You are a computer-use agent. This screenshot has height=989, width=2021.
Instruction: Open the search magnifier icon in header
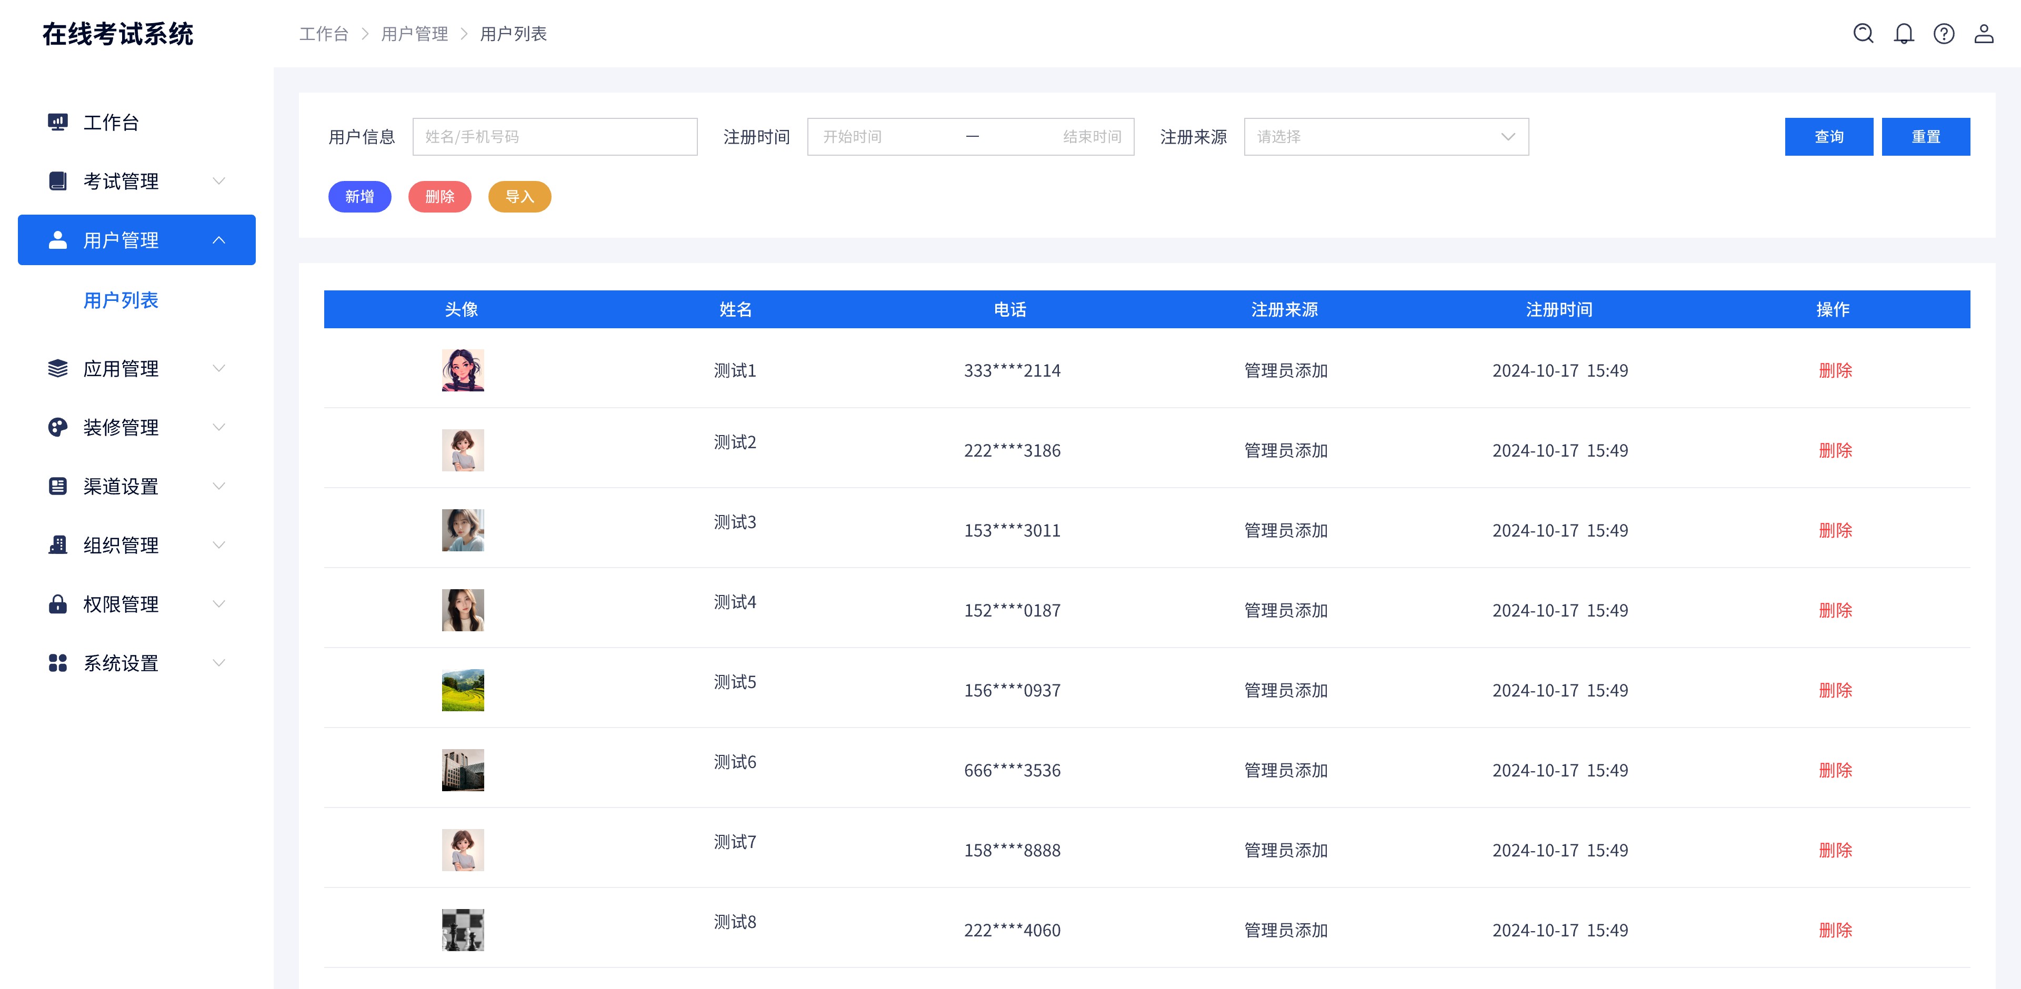1863,34
